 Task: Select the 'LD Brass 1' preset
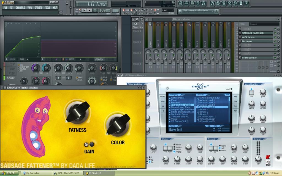tap(202, 110)
